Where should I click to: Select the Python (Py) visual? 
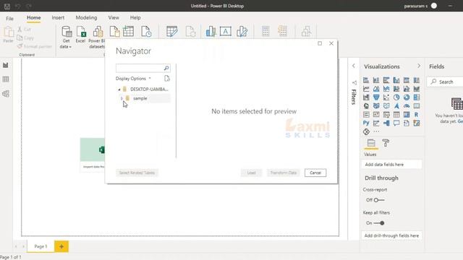[366, 123]
